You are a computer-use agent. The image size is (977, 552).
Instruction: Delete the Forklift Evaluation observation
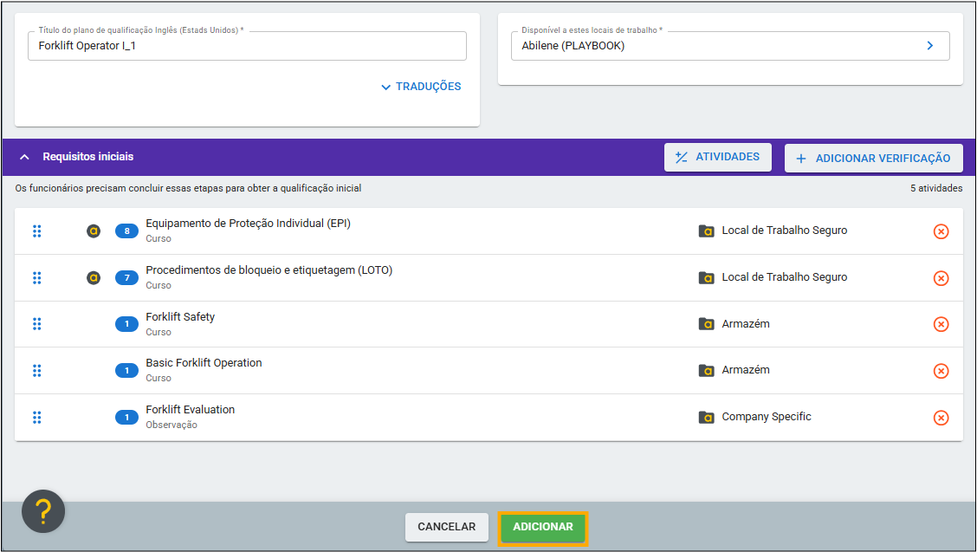[x=941, y=418]
